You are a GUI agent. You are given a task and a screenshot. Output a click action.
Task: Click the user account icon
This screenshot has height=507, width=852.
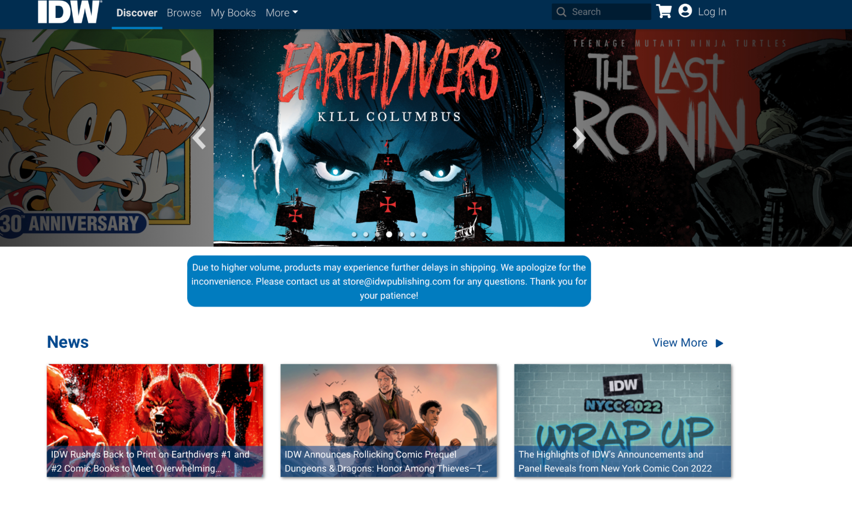tap(684, 11)
